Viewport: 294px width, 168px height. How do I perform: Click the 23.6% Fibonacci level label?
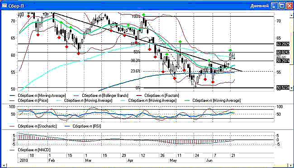[x=136, y=71]
